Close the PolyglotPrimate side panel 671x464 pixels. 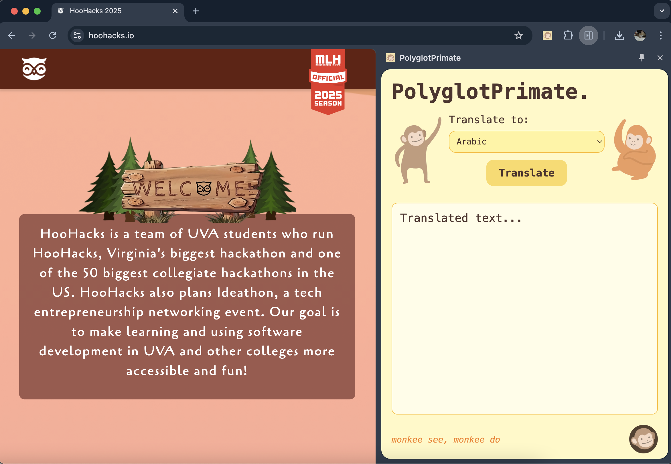tap(660, 57)
